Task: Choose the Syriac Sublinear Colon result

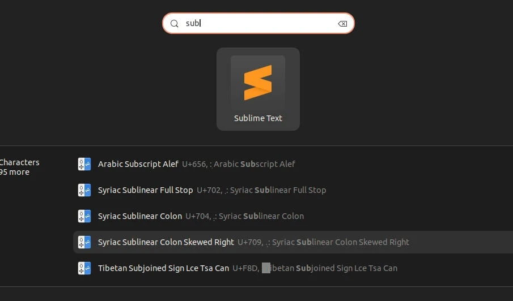Action: click(140, 216)
